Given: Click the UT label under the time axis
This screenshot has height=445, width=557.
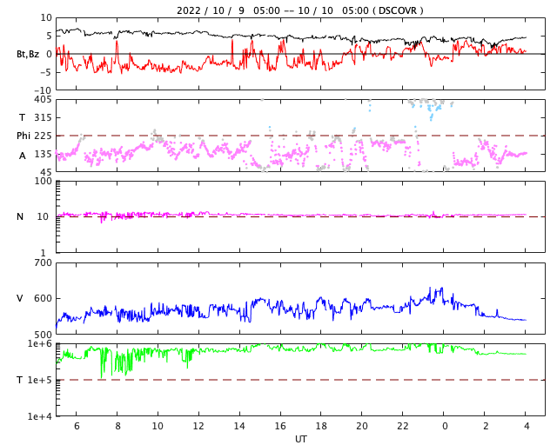Looking at the screenshot, I should pyautogui.click(x=300, y=439).
